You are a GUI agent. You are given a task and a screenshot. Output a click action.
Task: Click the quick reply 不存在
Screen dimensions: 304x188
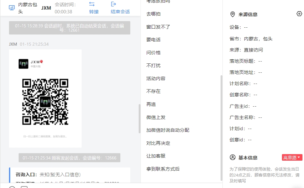pyautogui.click(x=153, y=91)
